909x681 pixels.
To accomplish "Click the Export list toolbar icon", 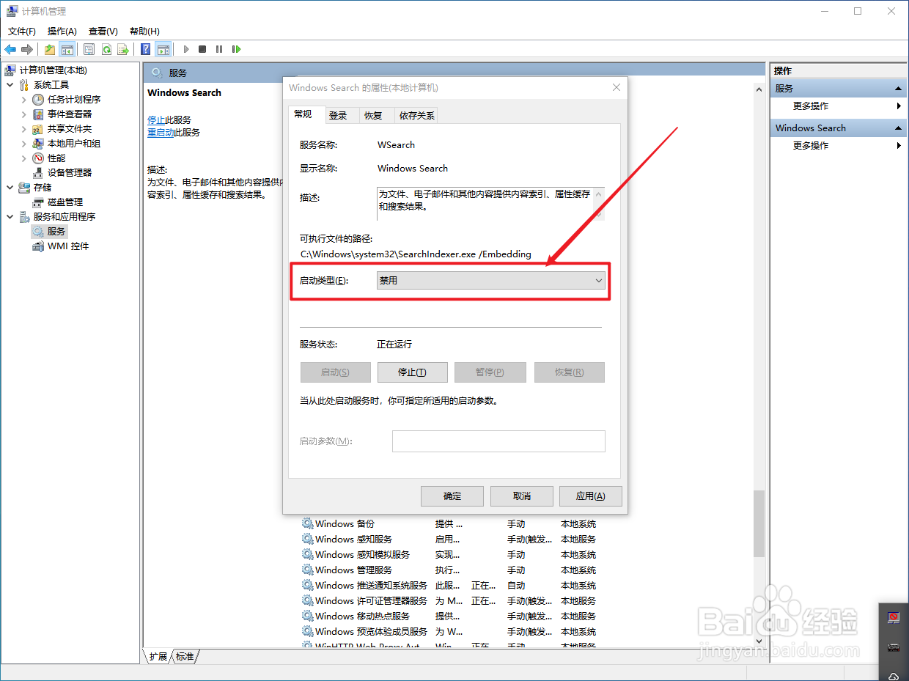I will click(x=123, y=49).
